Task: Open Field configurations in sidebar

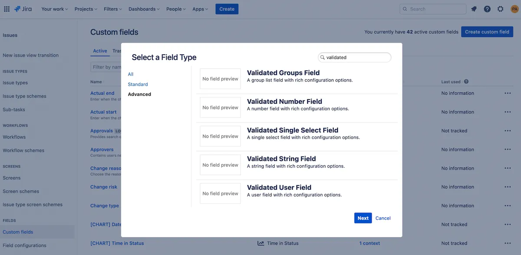Action: [24, 245]
